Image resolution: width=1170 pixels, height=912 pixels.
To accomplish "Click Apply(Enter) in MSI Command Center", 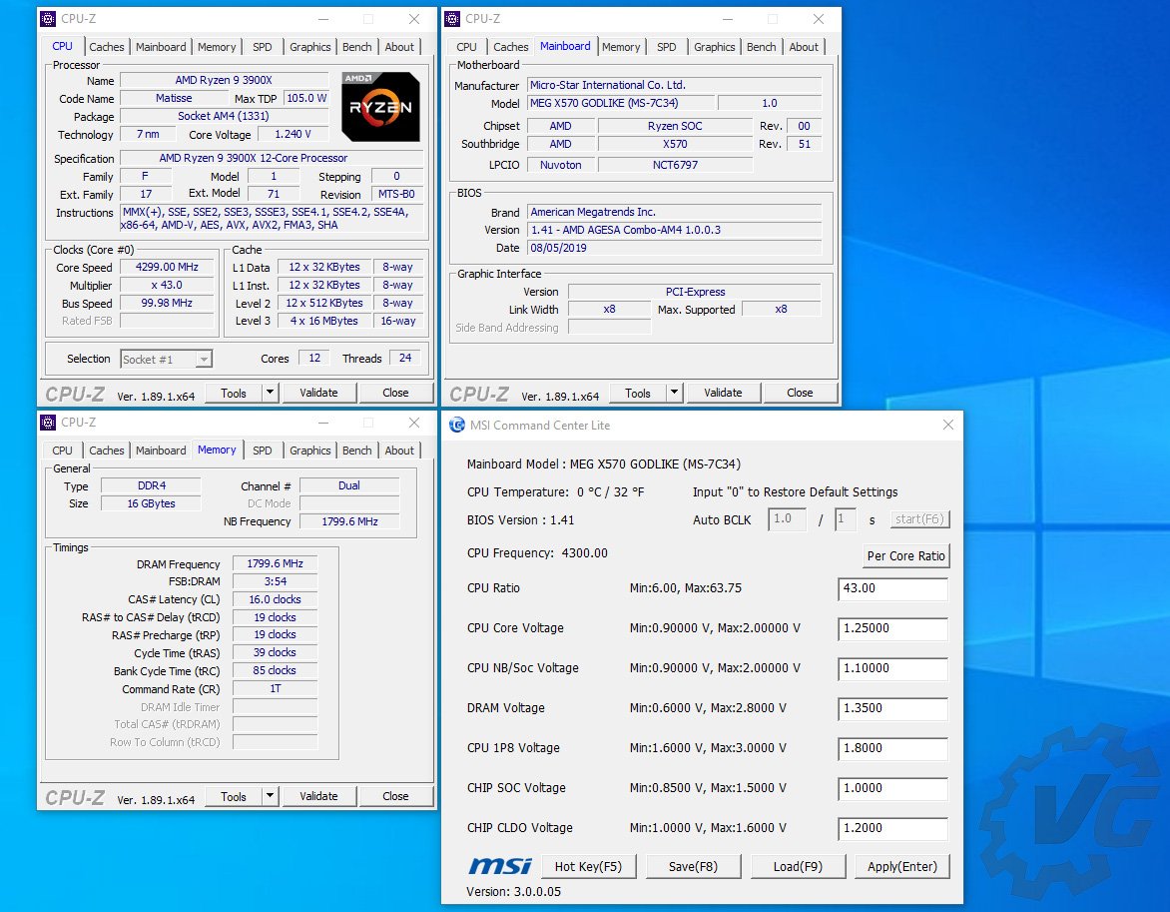I will 901,866.
